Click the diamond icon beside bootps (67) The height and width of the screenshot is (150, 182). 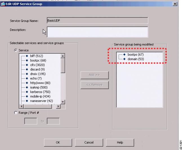coord(125,54)
